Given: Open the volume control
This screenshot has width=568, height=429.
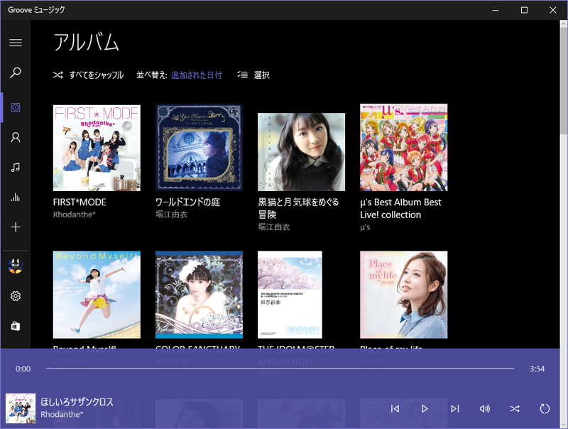Looking at the screenshot, I should click(485, 408).
